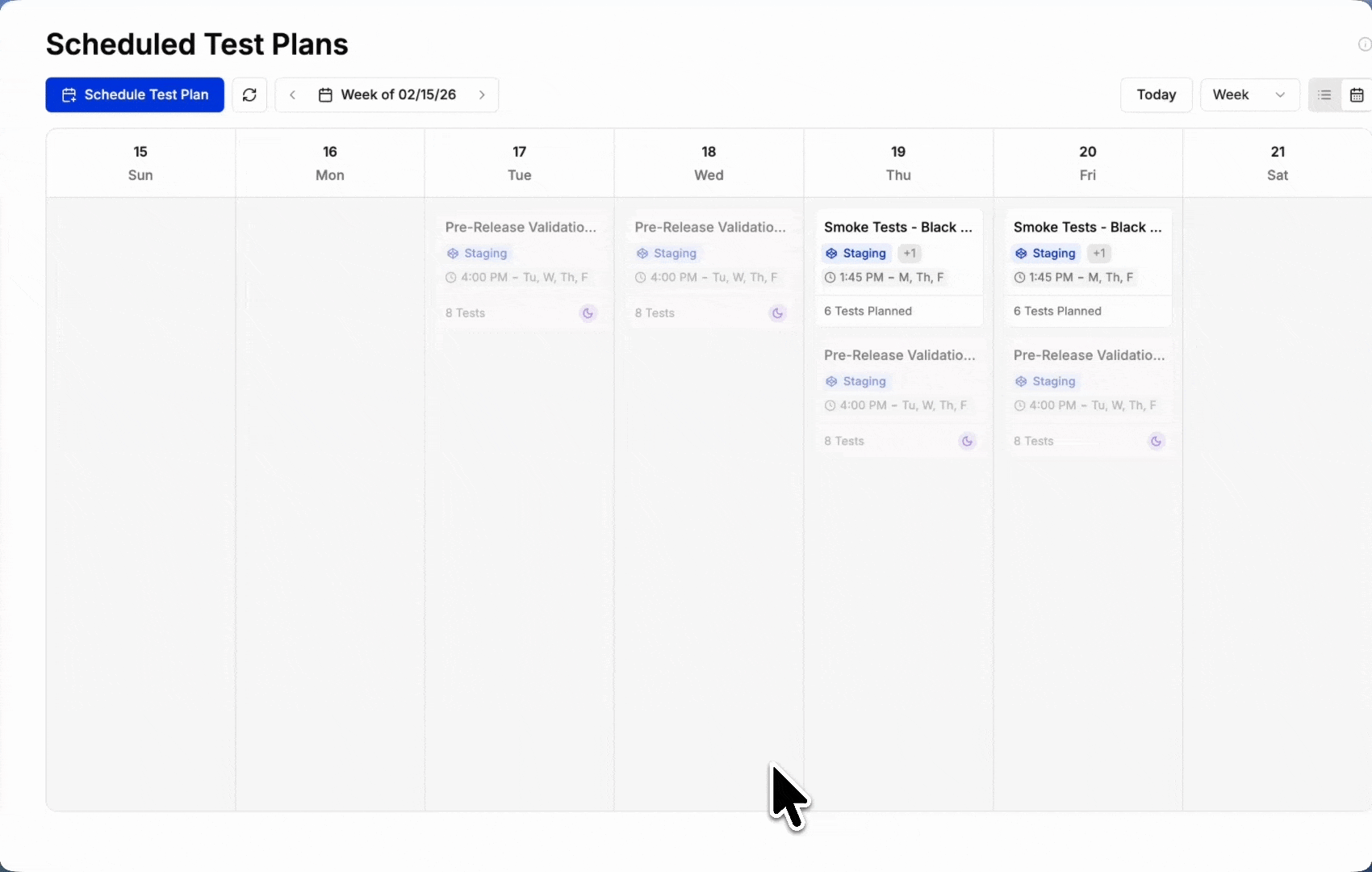This screenshot has width=1372, height=872.
Task: Jump to today's date
Action: [x=1156, y=94]
